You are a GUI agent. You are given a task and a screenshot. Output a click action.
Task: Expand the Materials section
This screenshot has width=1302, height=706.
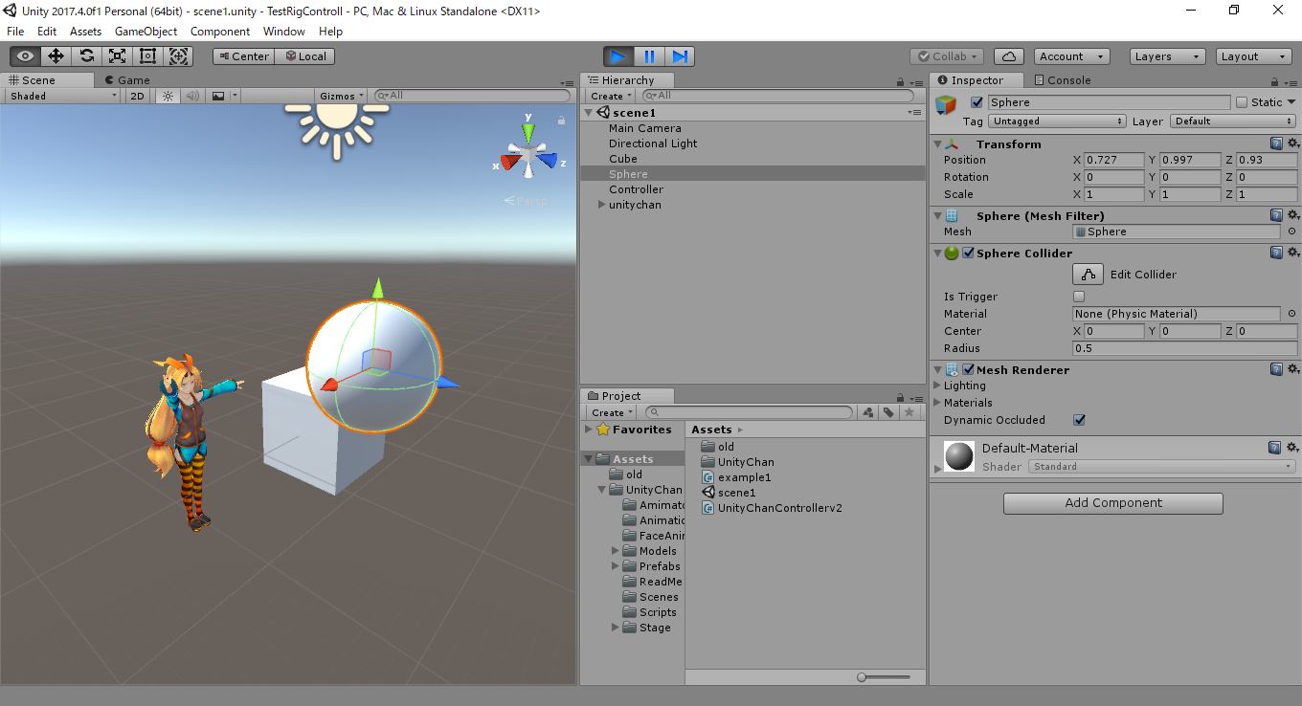[x=938, y=403]
